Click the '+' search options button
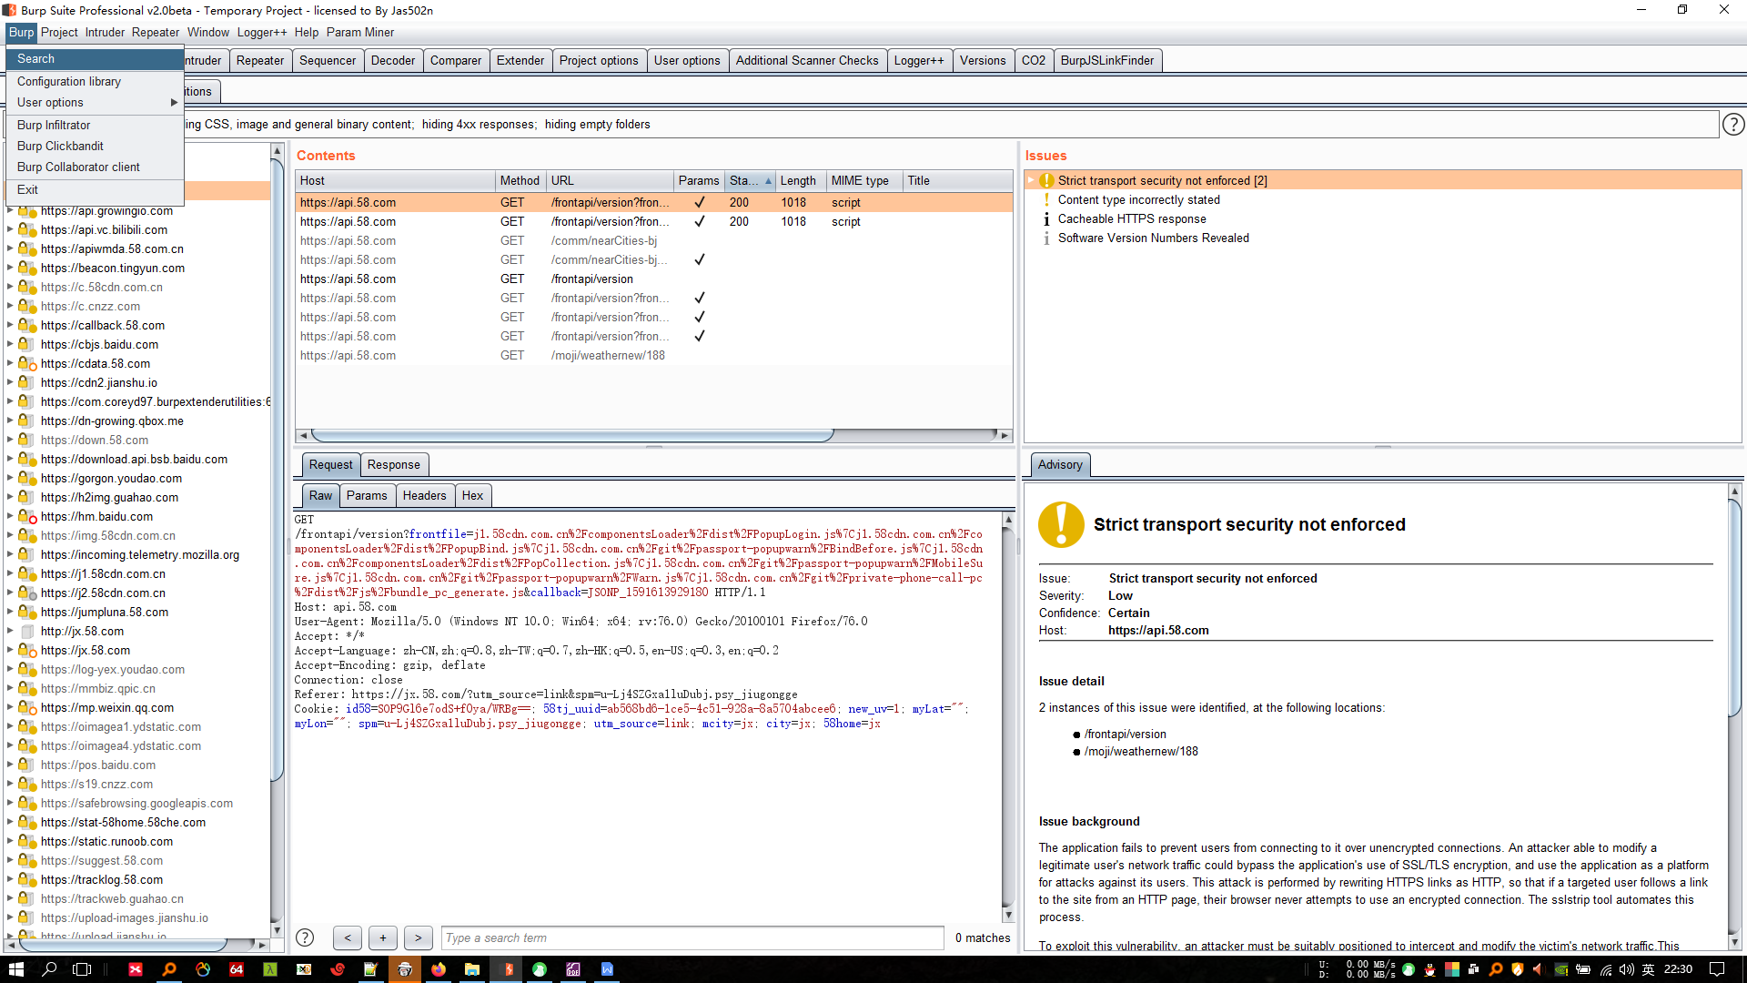This screenshot has width=1747, height=983. point(383,937)
